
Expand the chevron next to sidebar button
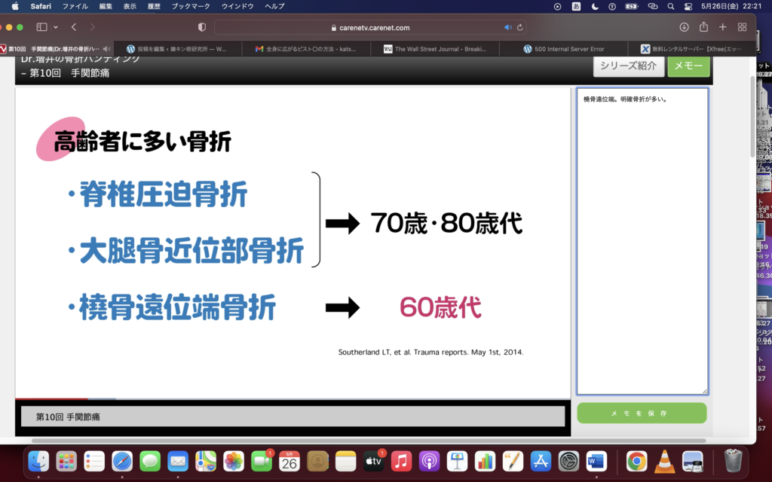tap(56, 27)
